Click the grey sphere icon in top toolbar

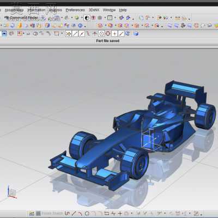[100, 18]
